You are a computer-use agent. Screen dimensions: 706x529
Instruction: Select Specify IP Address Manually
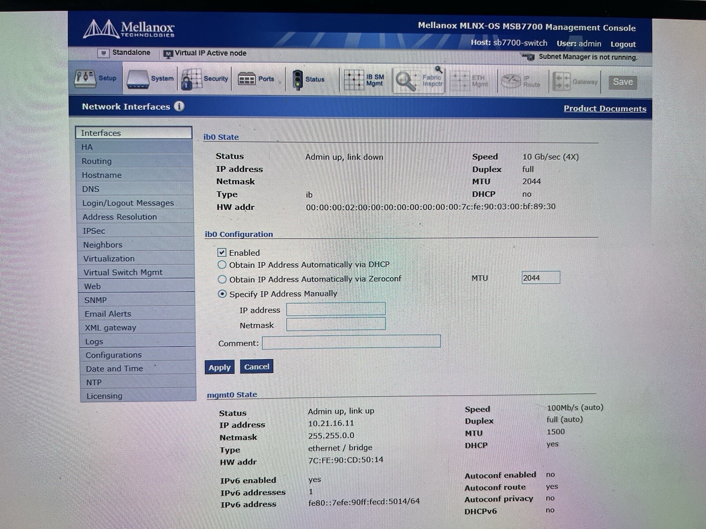click(222, 294)
